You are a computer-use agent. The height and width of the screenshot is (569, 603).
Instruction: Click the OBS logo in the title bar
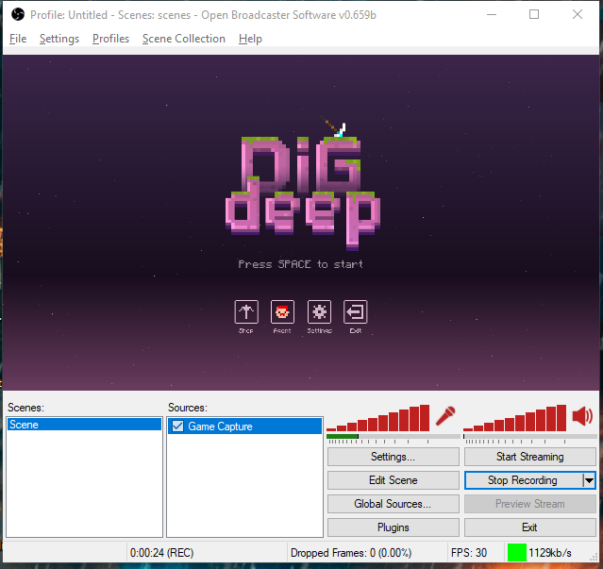coord(18,14)
